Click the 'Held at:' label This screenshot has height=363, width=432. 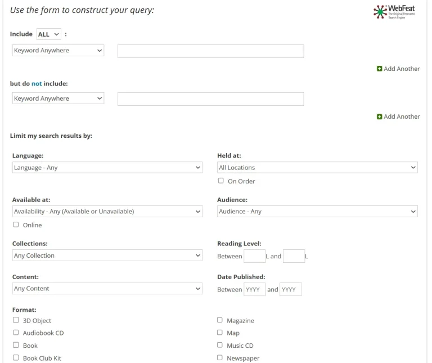229,156
